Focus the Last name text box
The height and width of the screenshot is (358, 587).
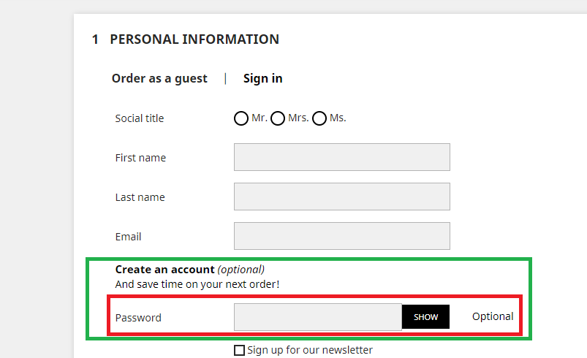click(341, 197)
